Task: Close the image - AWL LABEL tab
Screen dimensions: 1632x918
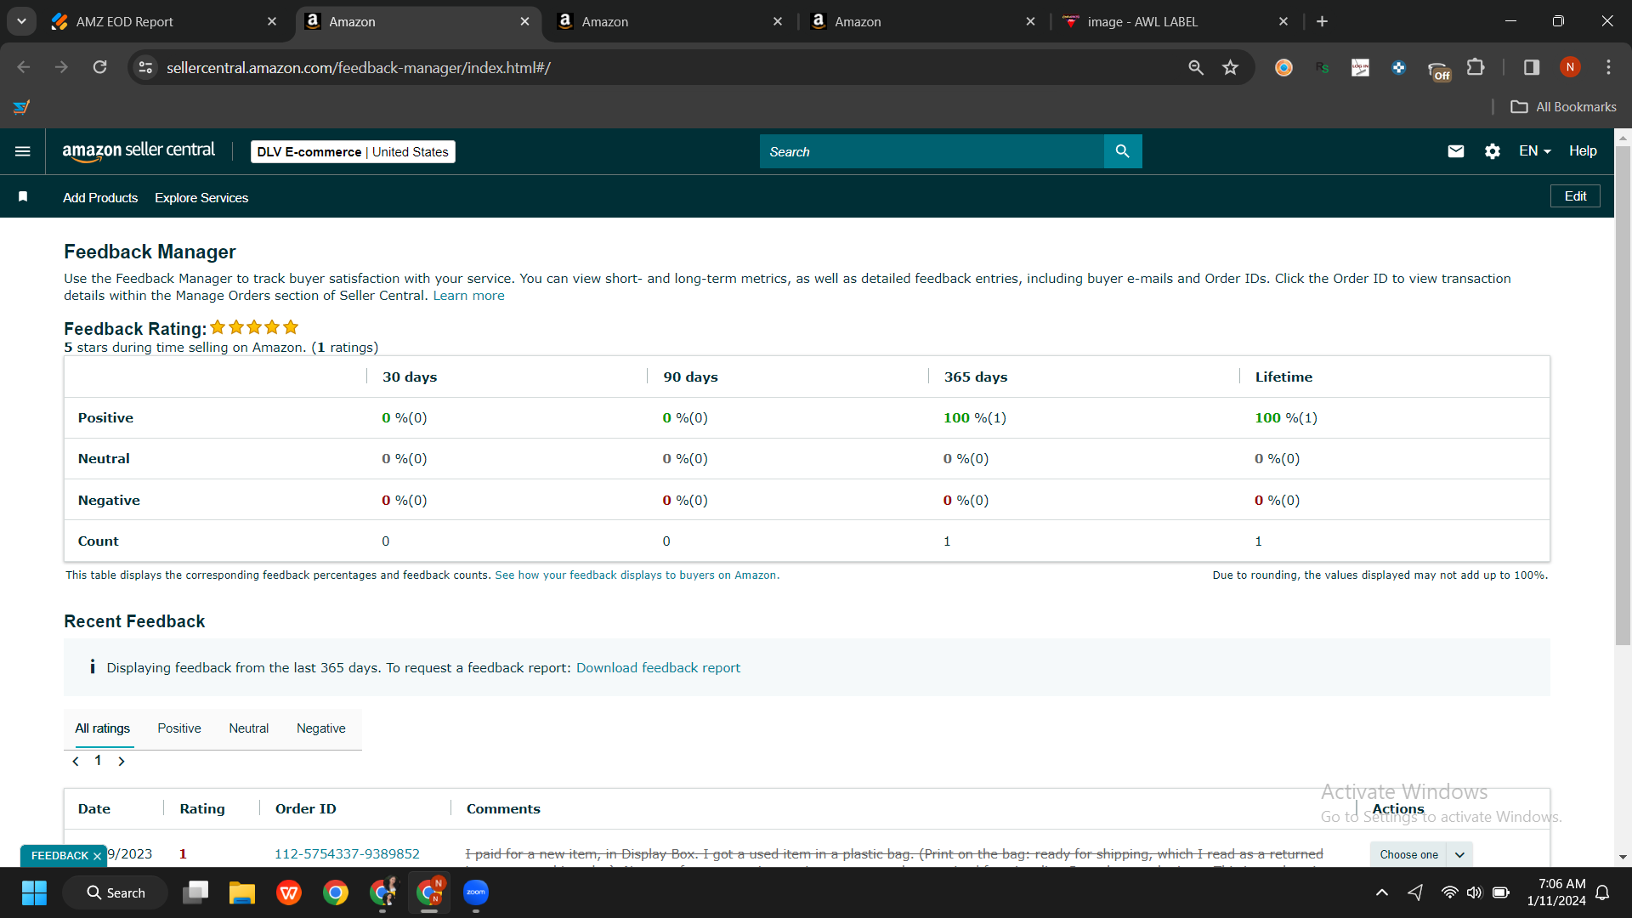Action: (1283, 21)
